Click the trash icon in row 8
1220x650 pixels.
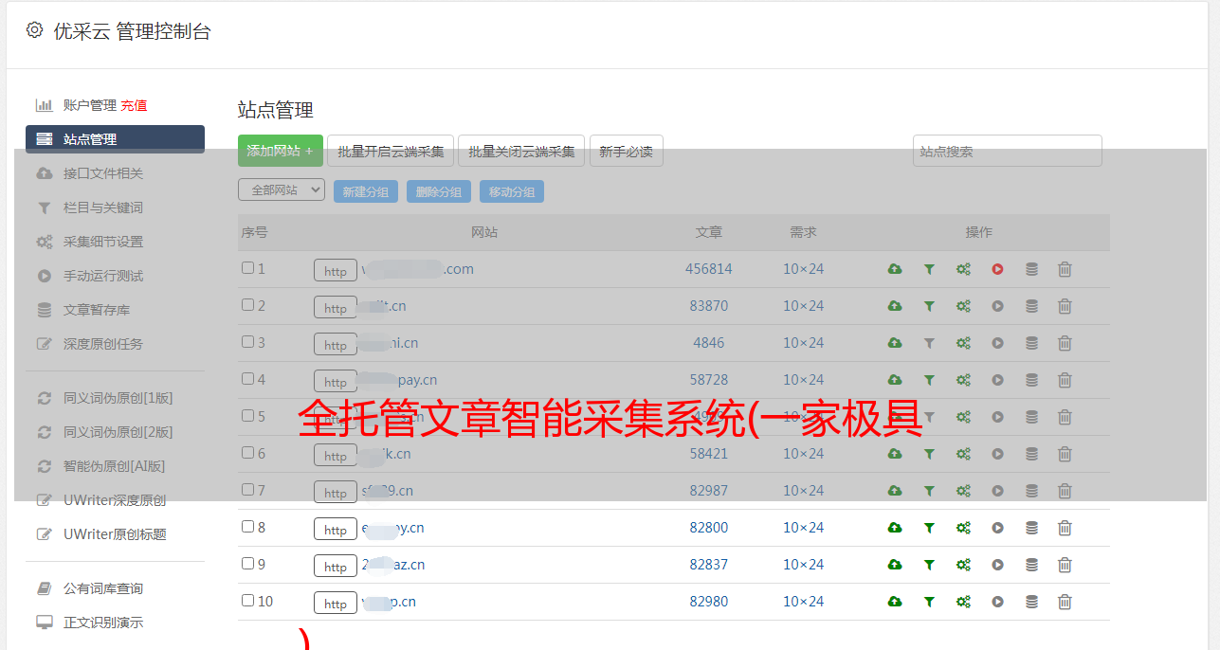point(1065,528)
